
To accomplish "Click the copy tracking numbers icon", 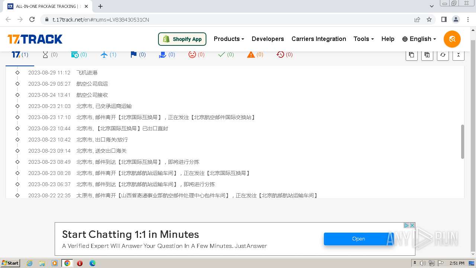I will (x=411, y=55).
